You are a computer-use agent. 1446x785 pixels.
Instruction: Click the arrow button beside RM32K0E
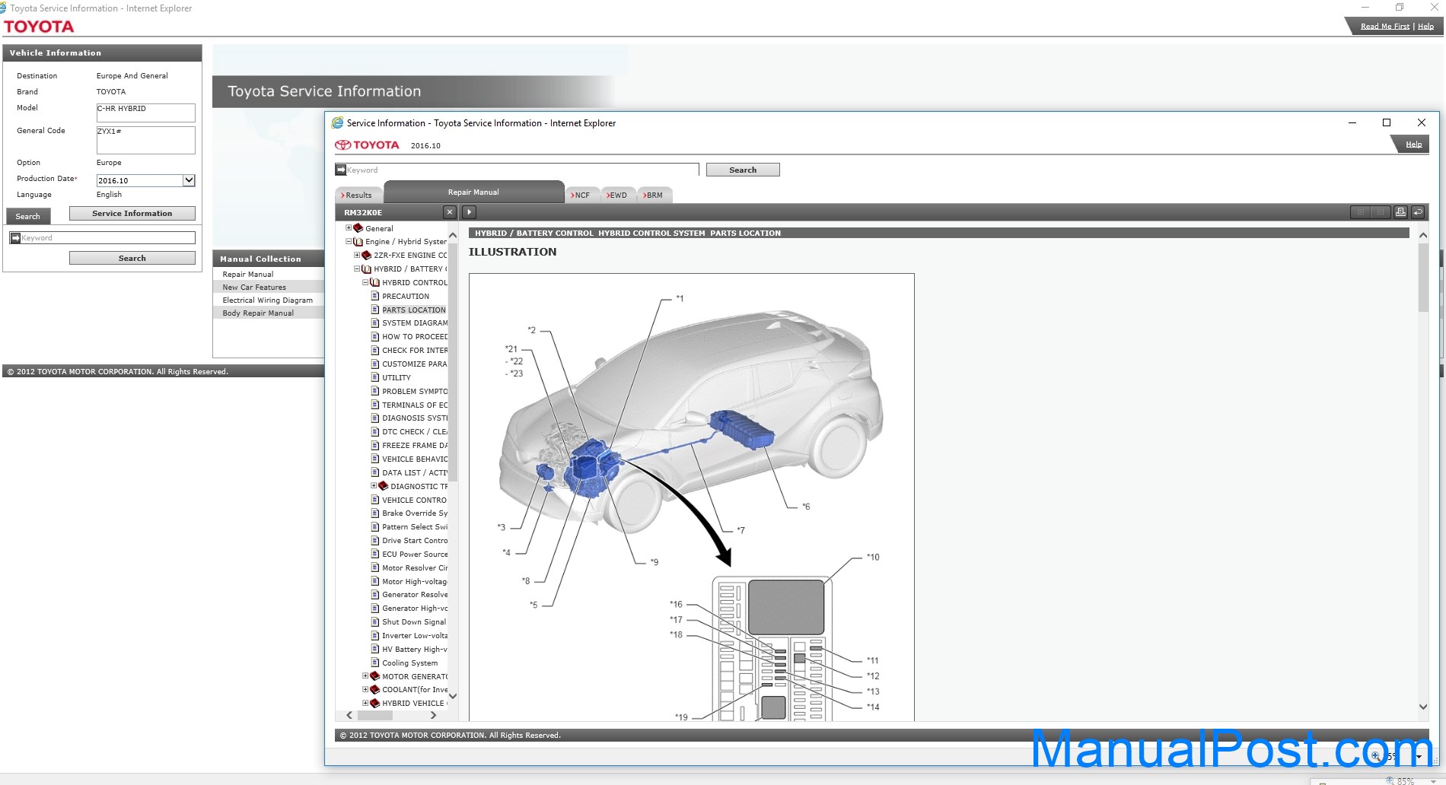pyautogui.click(x=470, y=212)
